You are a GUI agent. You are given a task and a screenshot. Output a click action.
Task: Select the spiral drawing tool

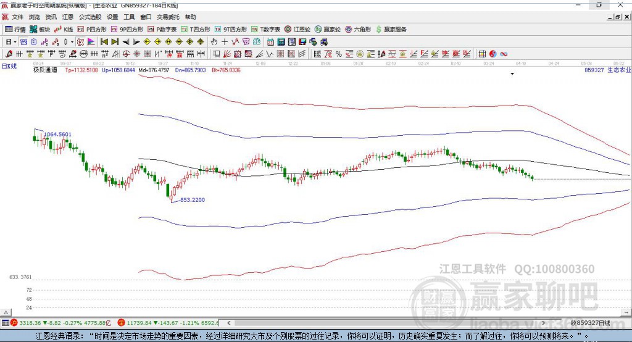click(62, 54)
